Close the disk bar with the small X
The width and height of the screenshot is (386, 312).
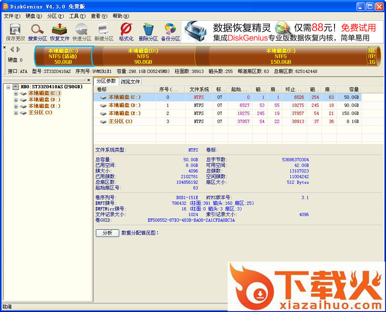[x=4, y=47]
